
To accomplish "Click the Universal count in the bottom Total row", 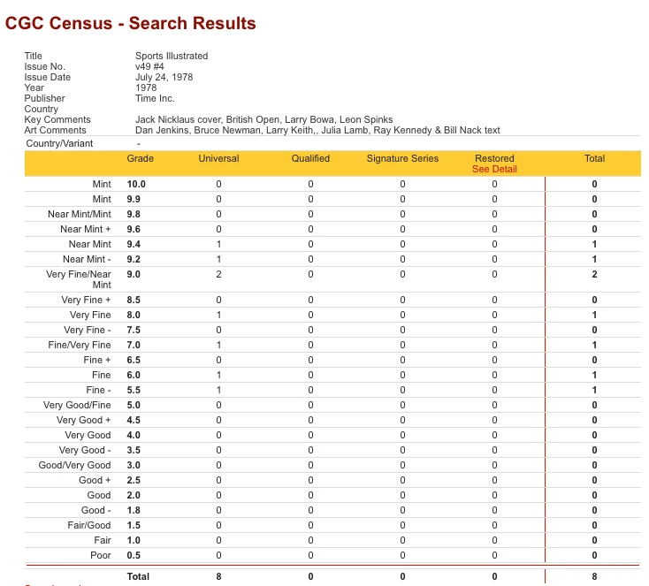I will [218, 576].
